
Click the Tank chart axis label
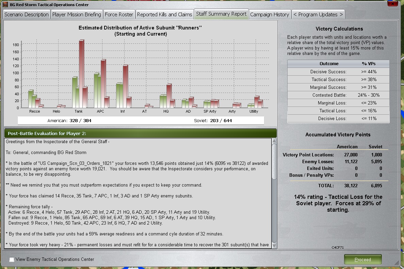tap(79, 111)
